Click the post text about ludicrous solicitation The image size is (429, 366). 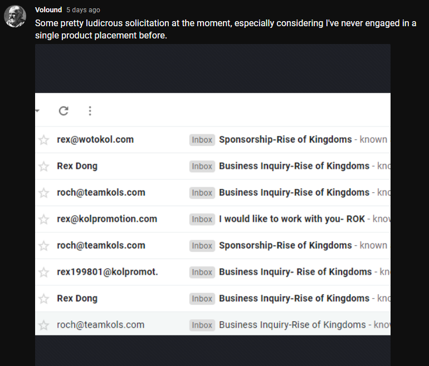coord(226,30)
